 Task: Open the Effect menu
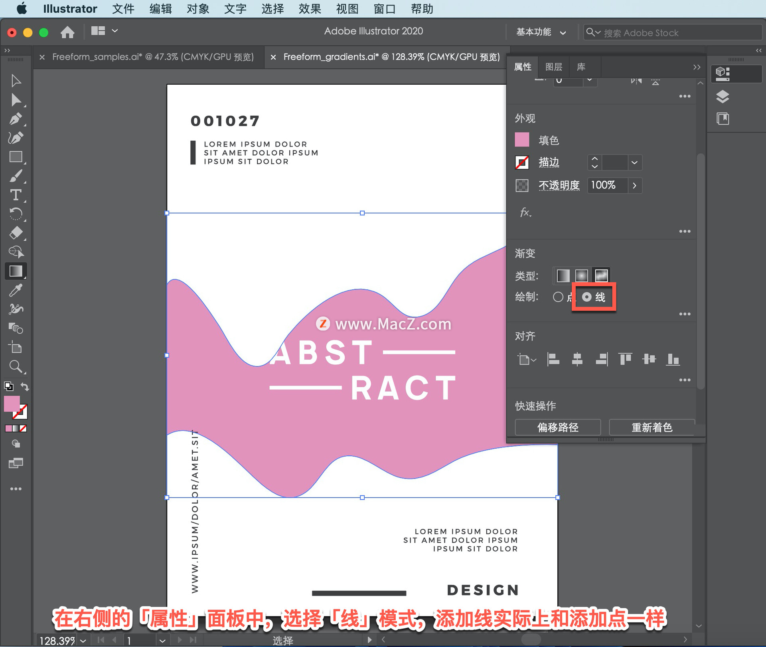310,8
